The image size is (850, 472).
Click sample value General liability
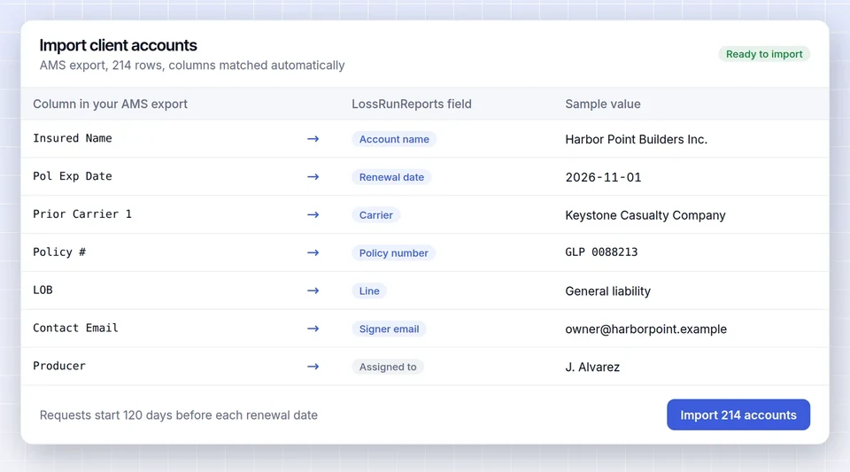coord(607,291)
